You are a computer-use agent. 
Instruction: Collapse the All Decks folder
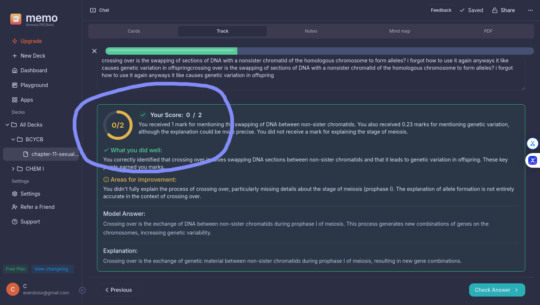(x=7, y=125)
